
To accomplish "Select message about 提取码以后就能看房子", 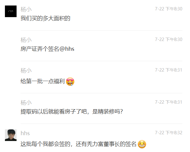I will [x=72, y=111].
